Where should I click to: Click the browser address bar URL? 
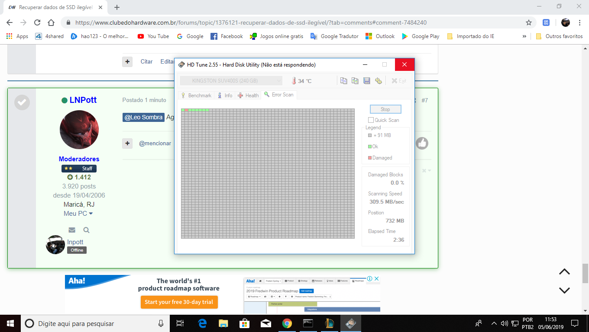click(x=251, y=22)
